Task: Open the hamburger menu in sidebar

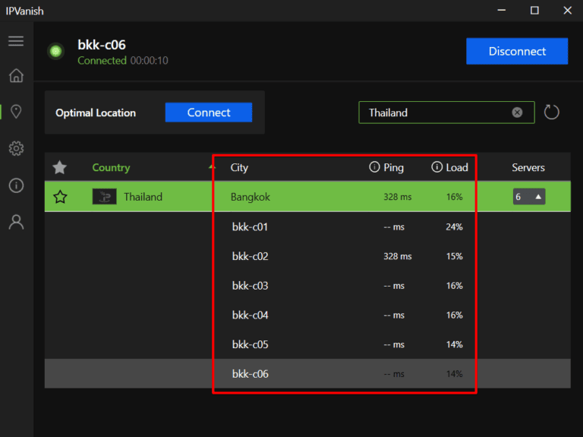Action: pos(16,41)
